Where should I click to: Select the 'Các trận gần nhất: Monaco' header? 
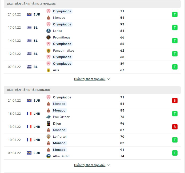pyautogui.click(x=92, y=90)
